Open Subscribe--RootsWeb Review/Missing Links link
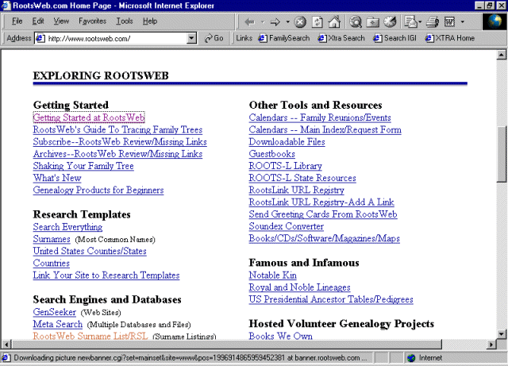The width and height of the screenshot is (508, 366). (x=120, y=141)
